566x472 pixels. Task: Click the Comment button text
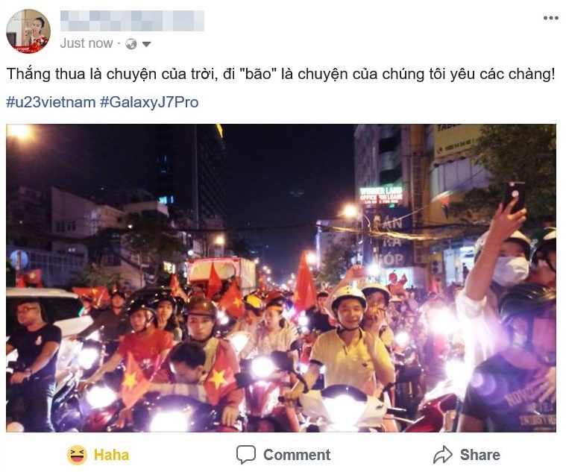point(297,455)
